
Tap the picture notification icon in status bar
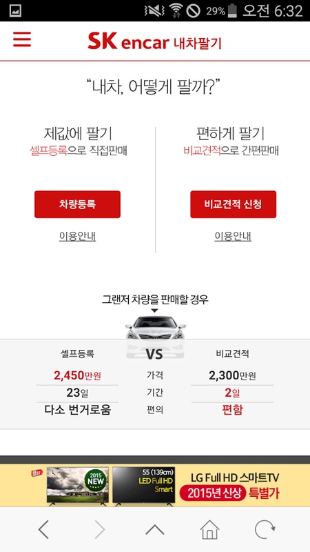pyautogui.click(x=15, y=11)
